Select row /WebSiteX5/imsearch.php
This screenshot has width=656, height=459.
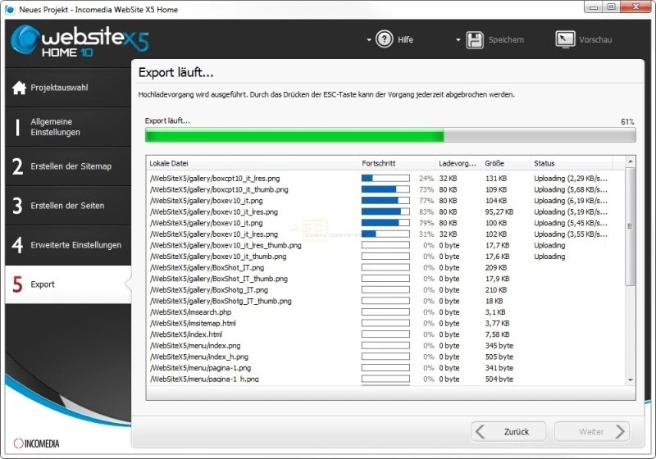point(385,312)
